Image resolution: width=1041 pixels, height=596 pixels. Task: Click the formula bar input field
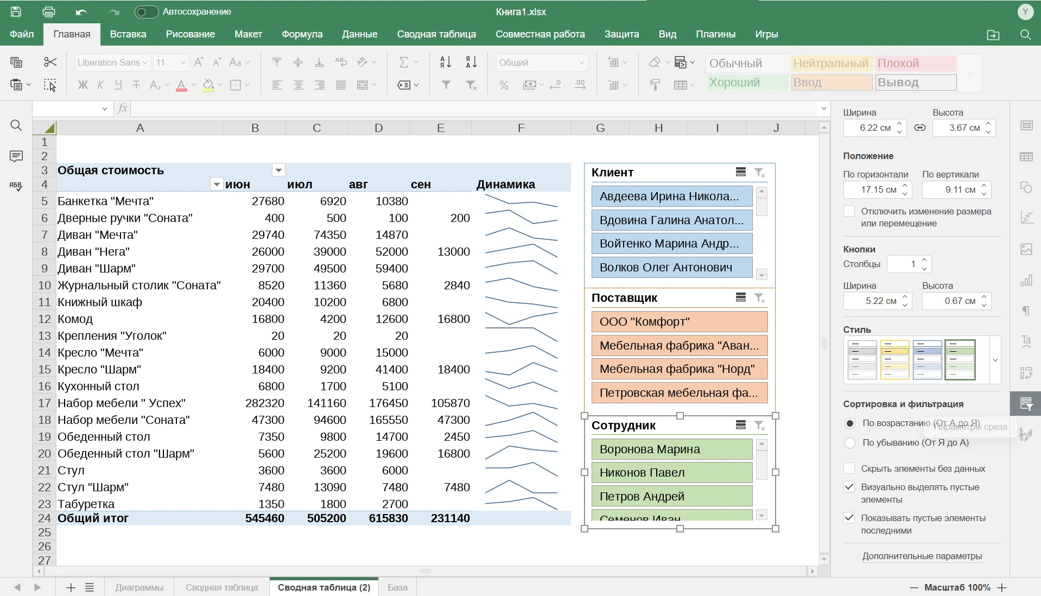tap(474, 109)
